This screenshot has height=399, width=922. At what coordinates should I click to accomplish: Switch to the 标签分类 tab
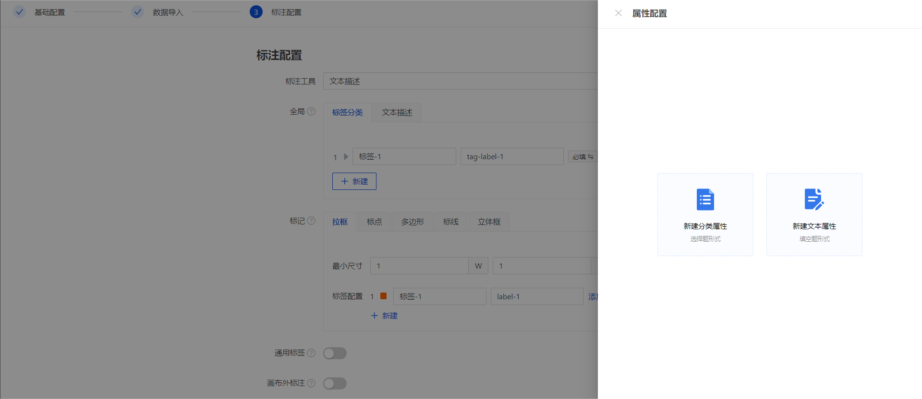348,112
